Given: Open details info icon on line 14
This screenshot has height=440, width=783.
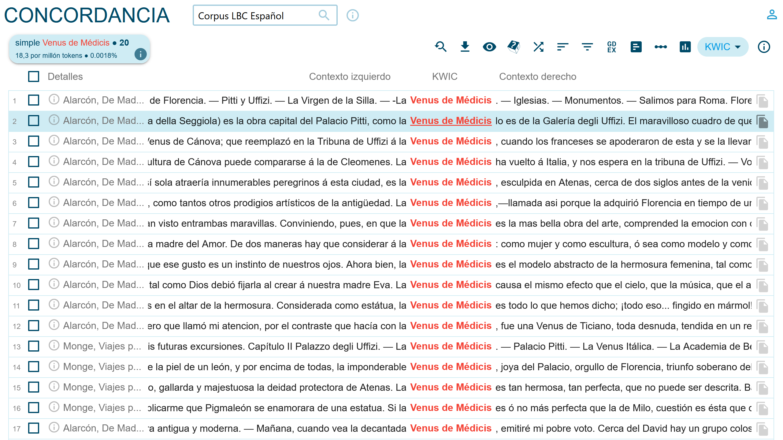Looking at the screenshot, I should [x=54, y=366].
